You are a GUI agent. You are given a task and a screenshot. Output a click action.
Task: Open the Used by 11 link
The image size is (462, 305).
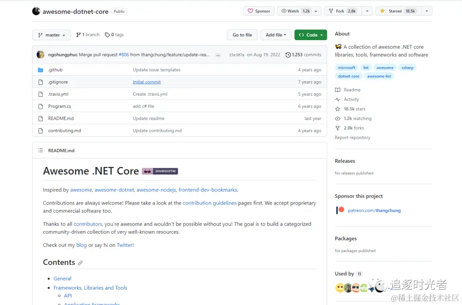[x=348, y=273]
